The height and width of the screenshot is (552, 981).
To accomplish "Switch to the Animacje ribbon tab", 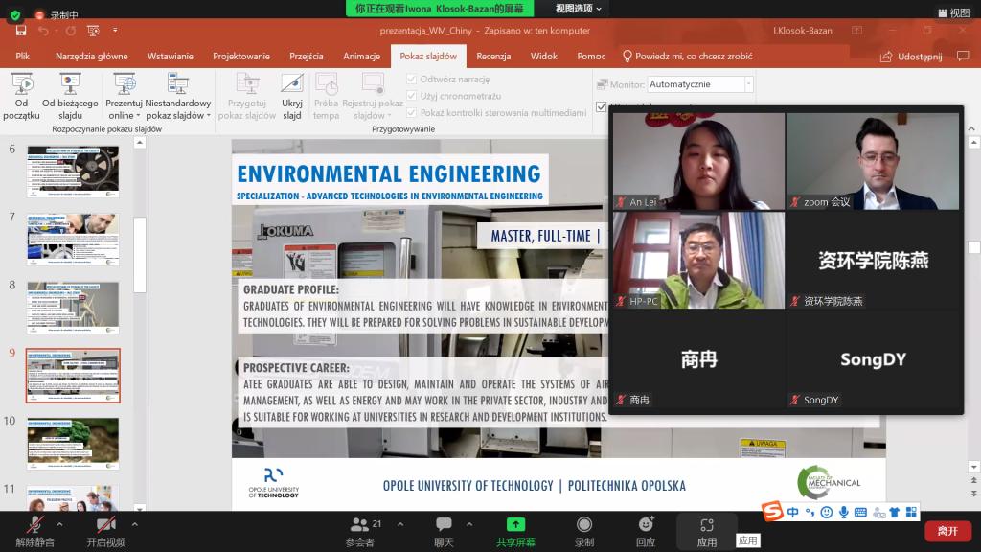I will coord(361,57).
